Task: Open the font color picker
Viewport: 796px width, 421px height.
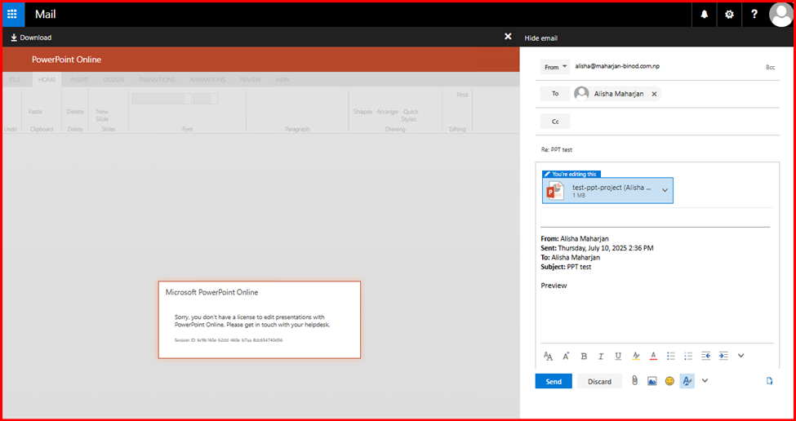Action: 653,356
